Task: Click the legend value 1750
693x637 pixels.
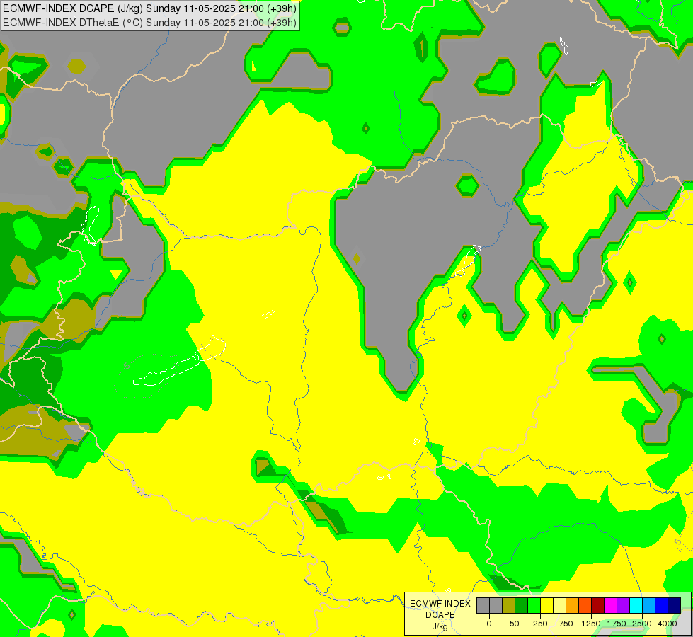Action: pyautogui.click(x=617, y=624)
